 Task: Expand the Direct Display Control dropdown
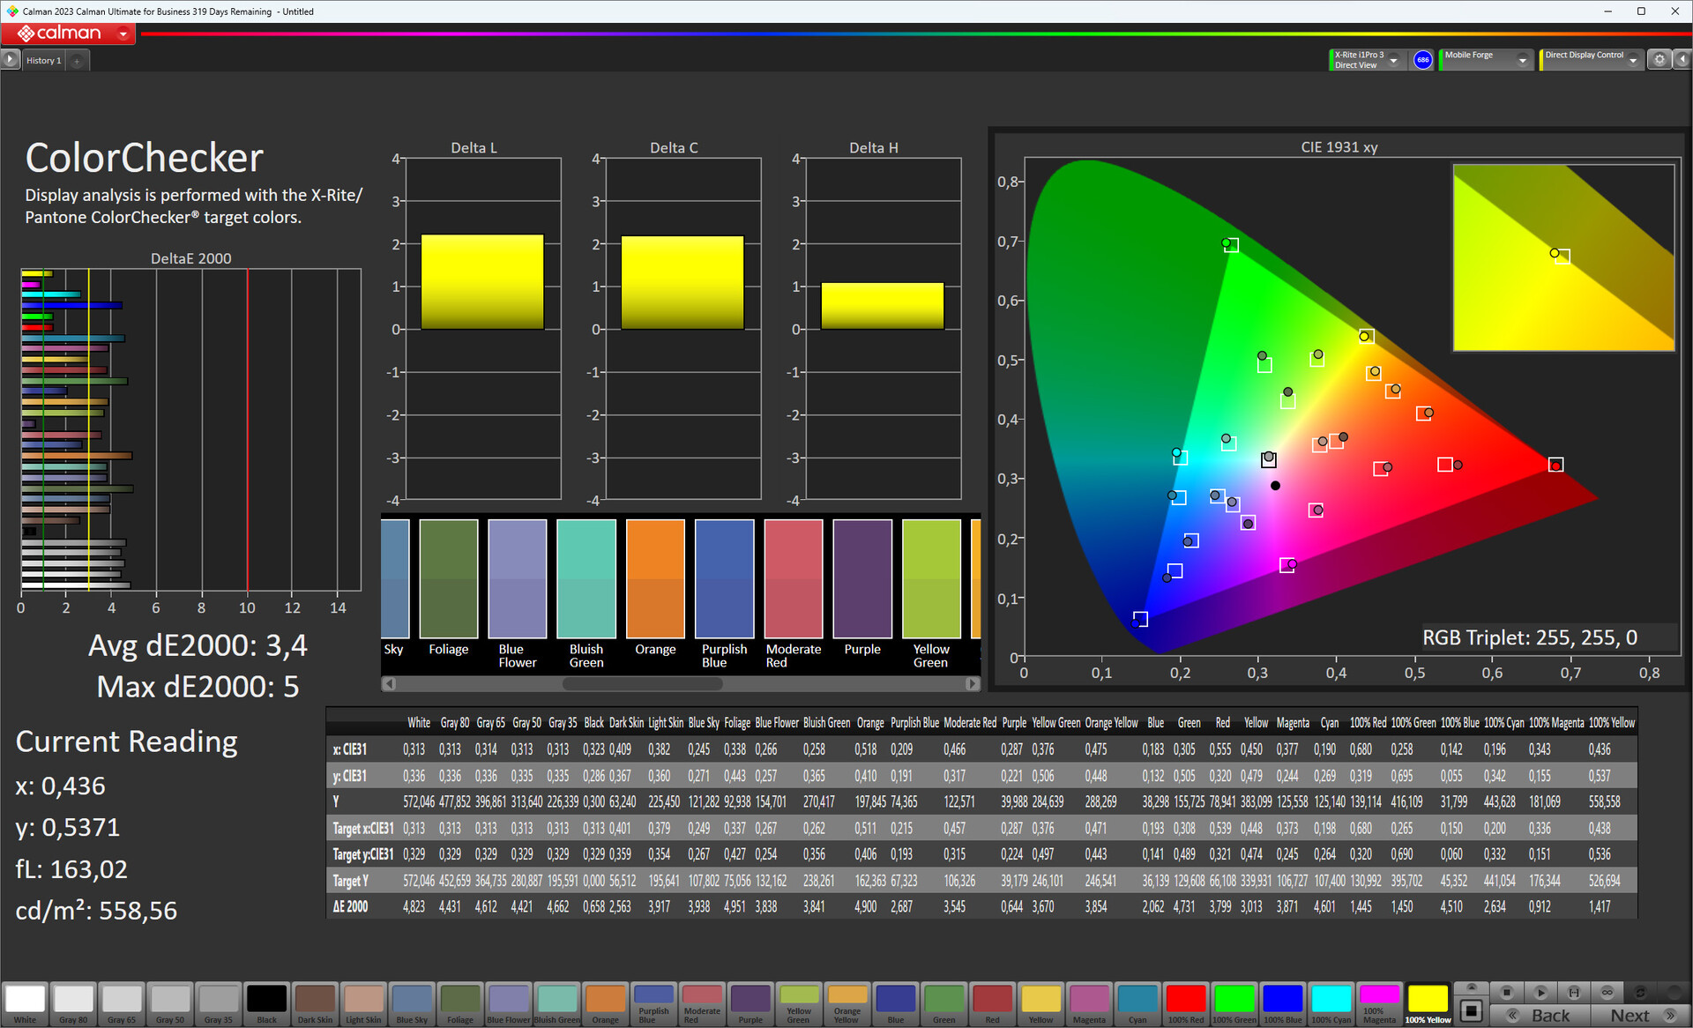click(x=1633, y=60)
